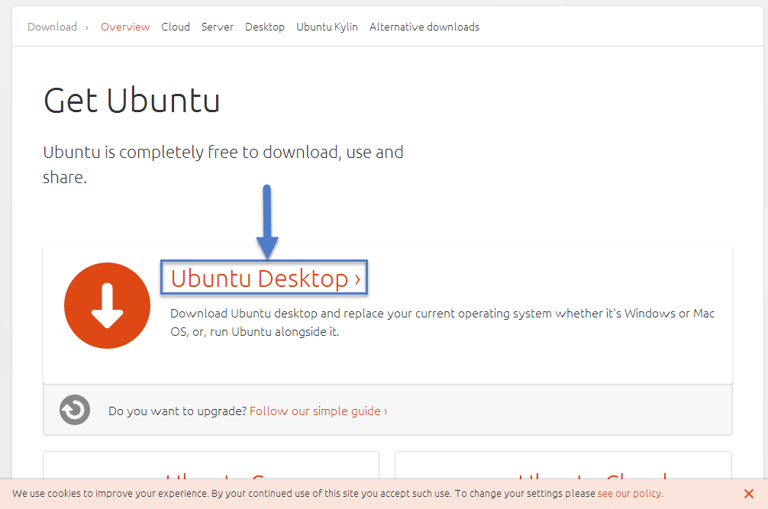Switch to the Cloud tab
The height and width of the screenshot is (509, 768).
coord(176,27)
